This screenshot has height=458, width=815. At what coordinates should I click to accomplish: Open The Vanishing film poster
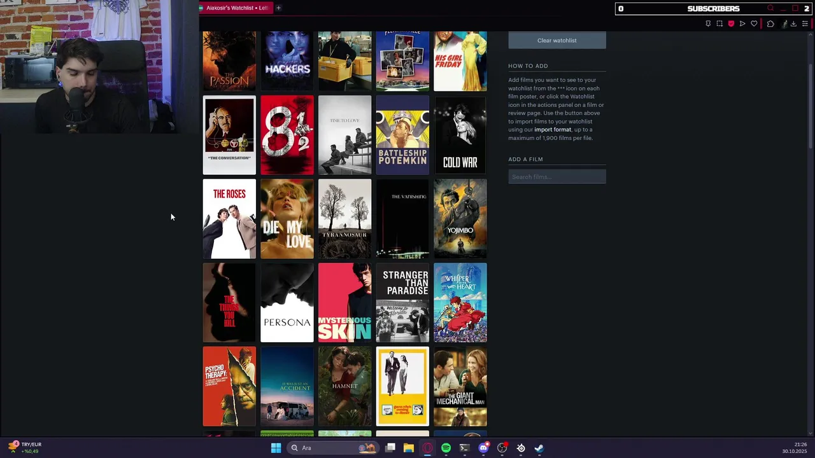[x=402, y=219]
